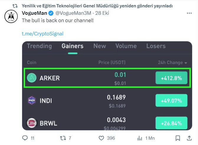The width and height of the screenshot is (198, 145).
Task: Open the New tab
Action: (x=99, y=46)
